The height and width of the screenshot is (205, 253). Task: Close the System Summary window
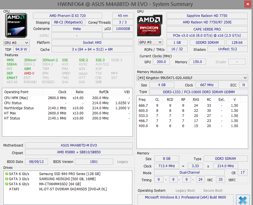pos(248,4)
